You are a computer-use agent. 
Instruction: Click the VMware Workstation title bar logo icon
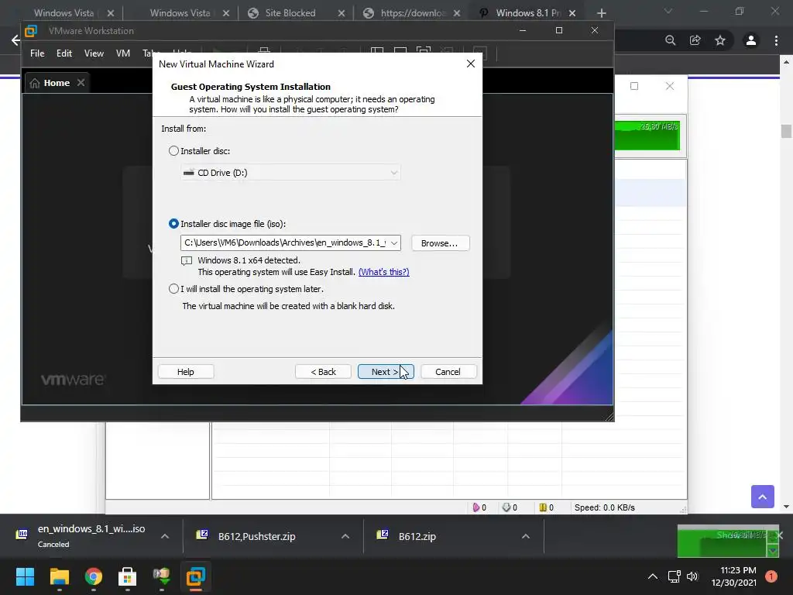click(31, 31)
